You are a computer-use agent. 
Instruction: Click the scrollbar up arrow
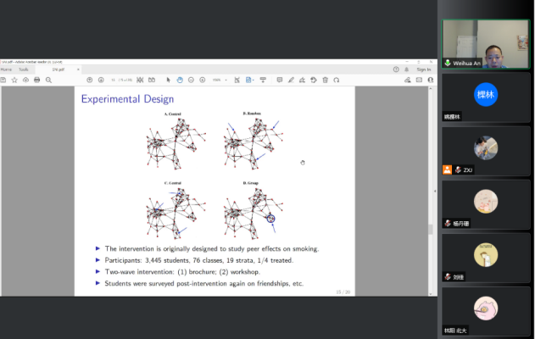tap(431, 88)
